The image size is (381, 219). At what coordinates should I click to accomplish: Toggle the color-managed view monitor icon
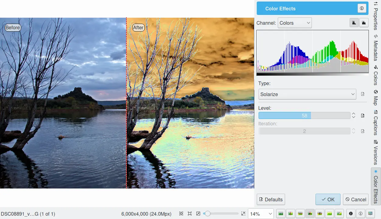click(x=370, y=214)
